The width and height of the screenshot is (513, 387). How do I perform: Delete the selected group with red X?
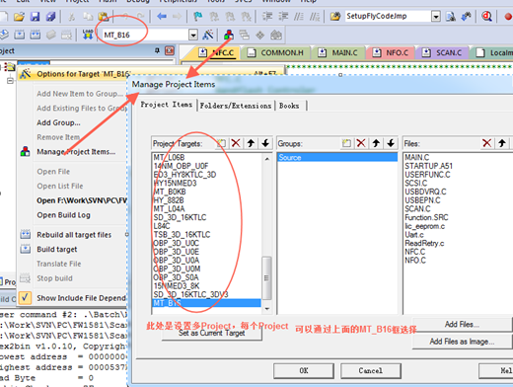coord(361,143)
